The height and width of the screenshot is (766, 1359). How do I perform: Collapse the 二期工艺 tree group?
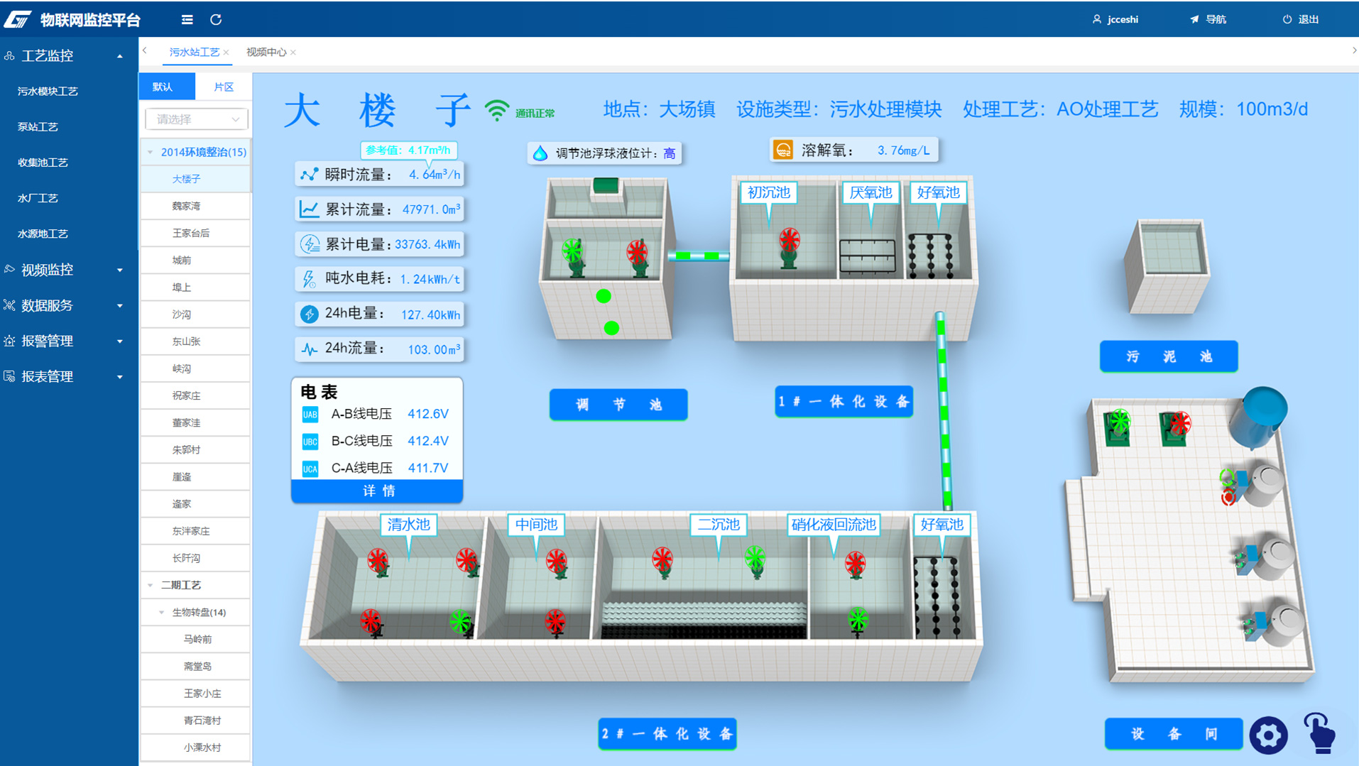click(151, 585)
